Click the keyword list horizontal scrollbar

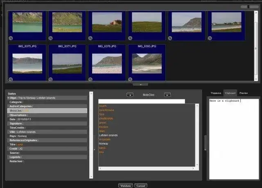click(147, 168)
